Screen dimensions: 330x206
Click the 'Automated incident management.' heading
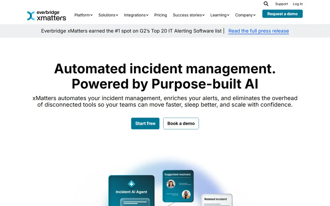click(x=165, y=69)
